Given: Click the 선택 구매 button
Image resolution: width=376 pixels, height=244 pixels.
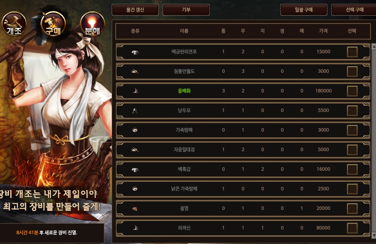Looking at the screenshot, I should click(x=354, y=10).
